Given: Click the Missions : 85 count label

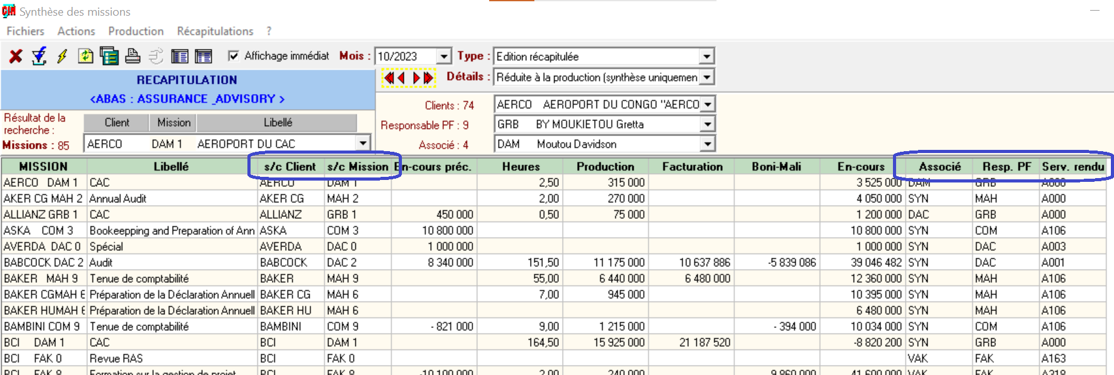Looking at the screenshot, I should (36, 145).
